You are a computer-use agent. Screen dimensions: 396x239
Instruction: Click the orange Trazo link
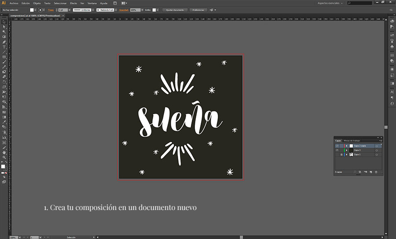click(51, 10)
